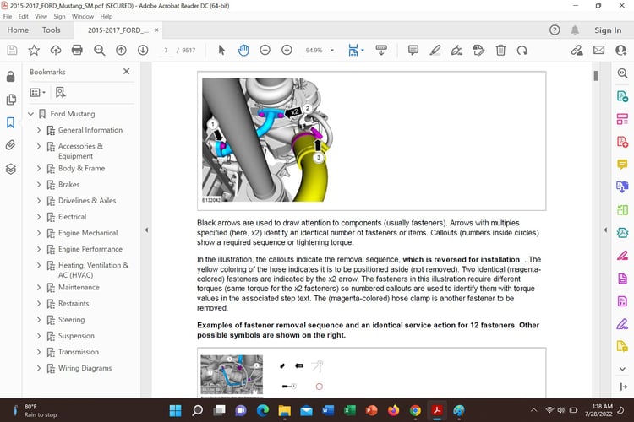Expand the Brakes bookmark

point(39,185)
